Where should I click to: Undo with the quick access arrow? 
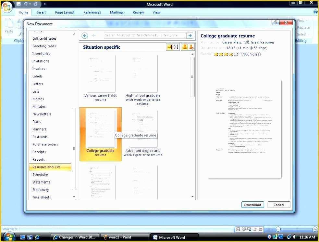25,4
